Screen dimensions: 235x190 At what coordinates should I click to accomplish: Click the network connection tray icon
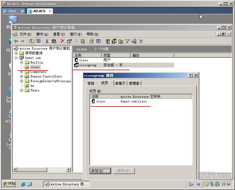217,184
